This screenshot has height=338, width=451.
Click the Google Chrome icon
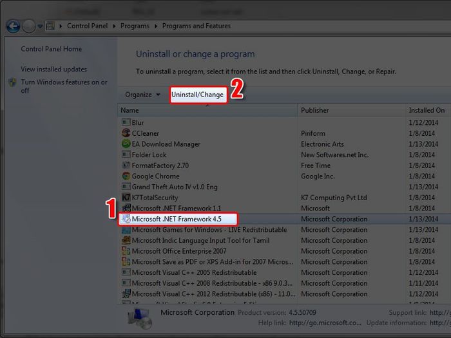(126, 176)
